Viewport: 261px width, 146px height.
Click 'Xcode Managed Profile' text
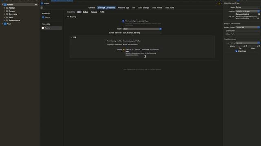tap(131, 41)
